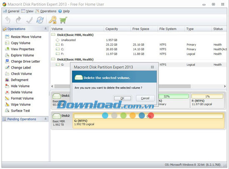Click the shopping cart toolbar icon
The width and height of the screenshot is (229, 169).
pyautogui.click(x=63, y=20)
